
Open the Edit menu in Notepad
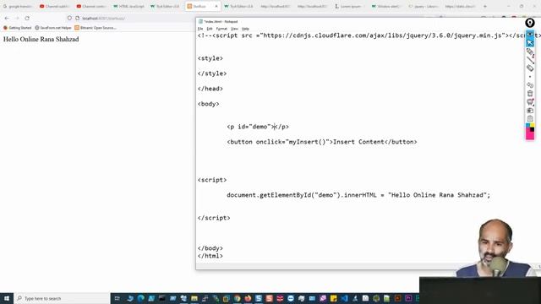pos(210,29)
